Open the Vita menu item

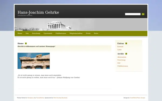click(x=27, y=33)
